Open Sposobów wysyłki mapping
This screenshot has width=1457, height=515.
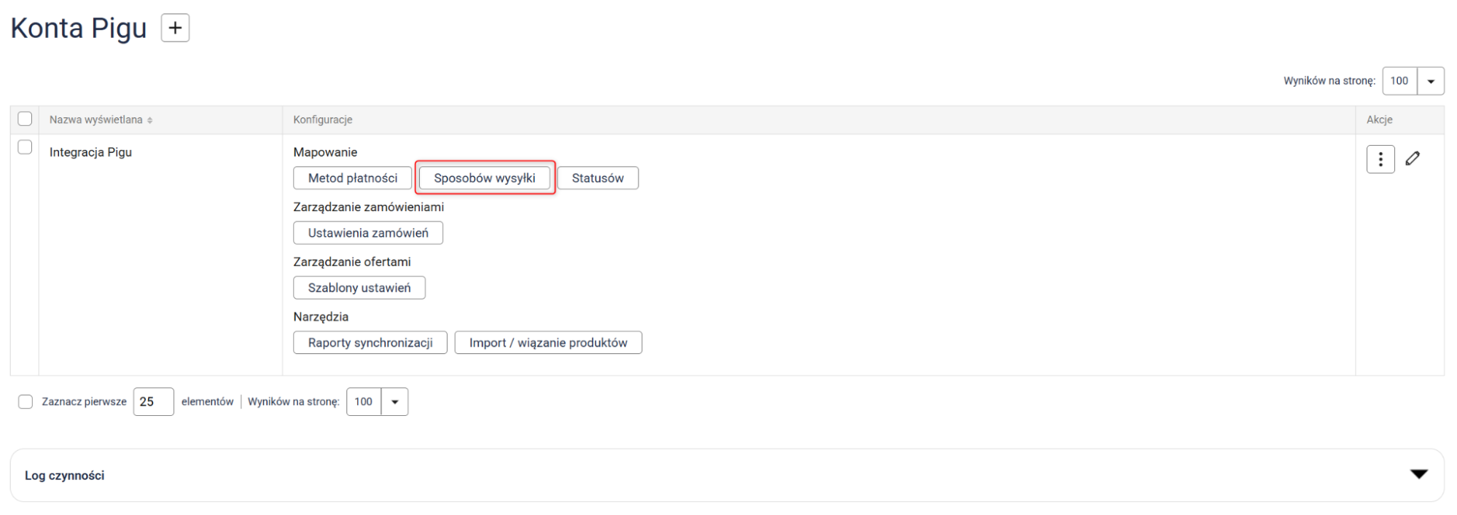pyautogui.click(x=484, y=178)
